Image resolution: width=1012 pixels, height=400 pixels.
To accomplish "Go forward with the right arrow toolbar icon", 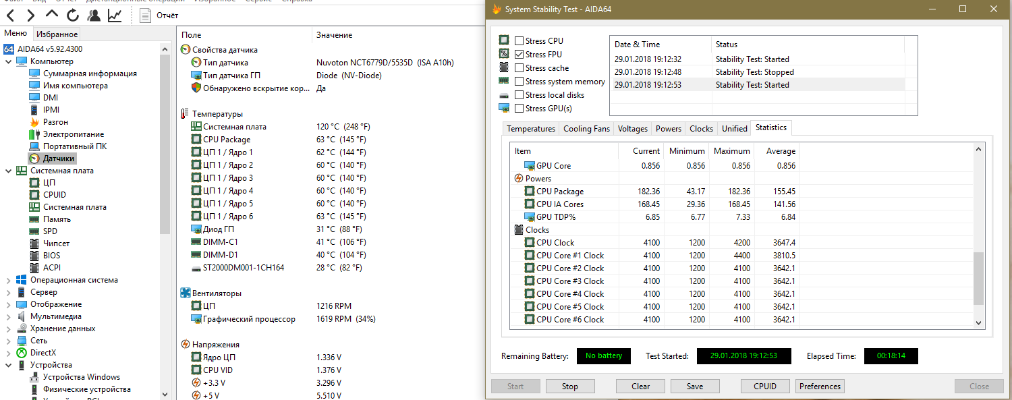I will point(30,15).
